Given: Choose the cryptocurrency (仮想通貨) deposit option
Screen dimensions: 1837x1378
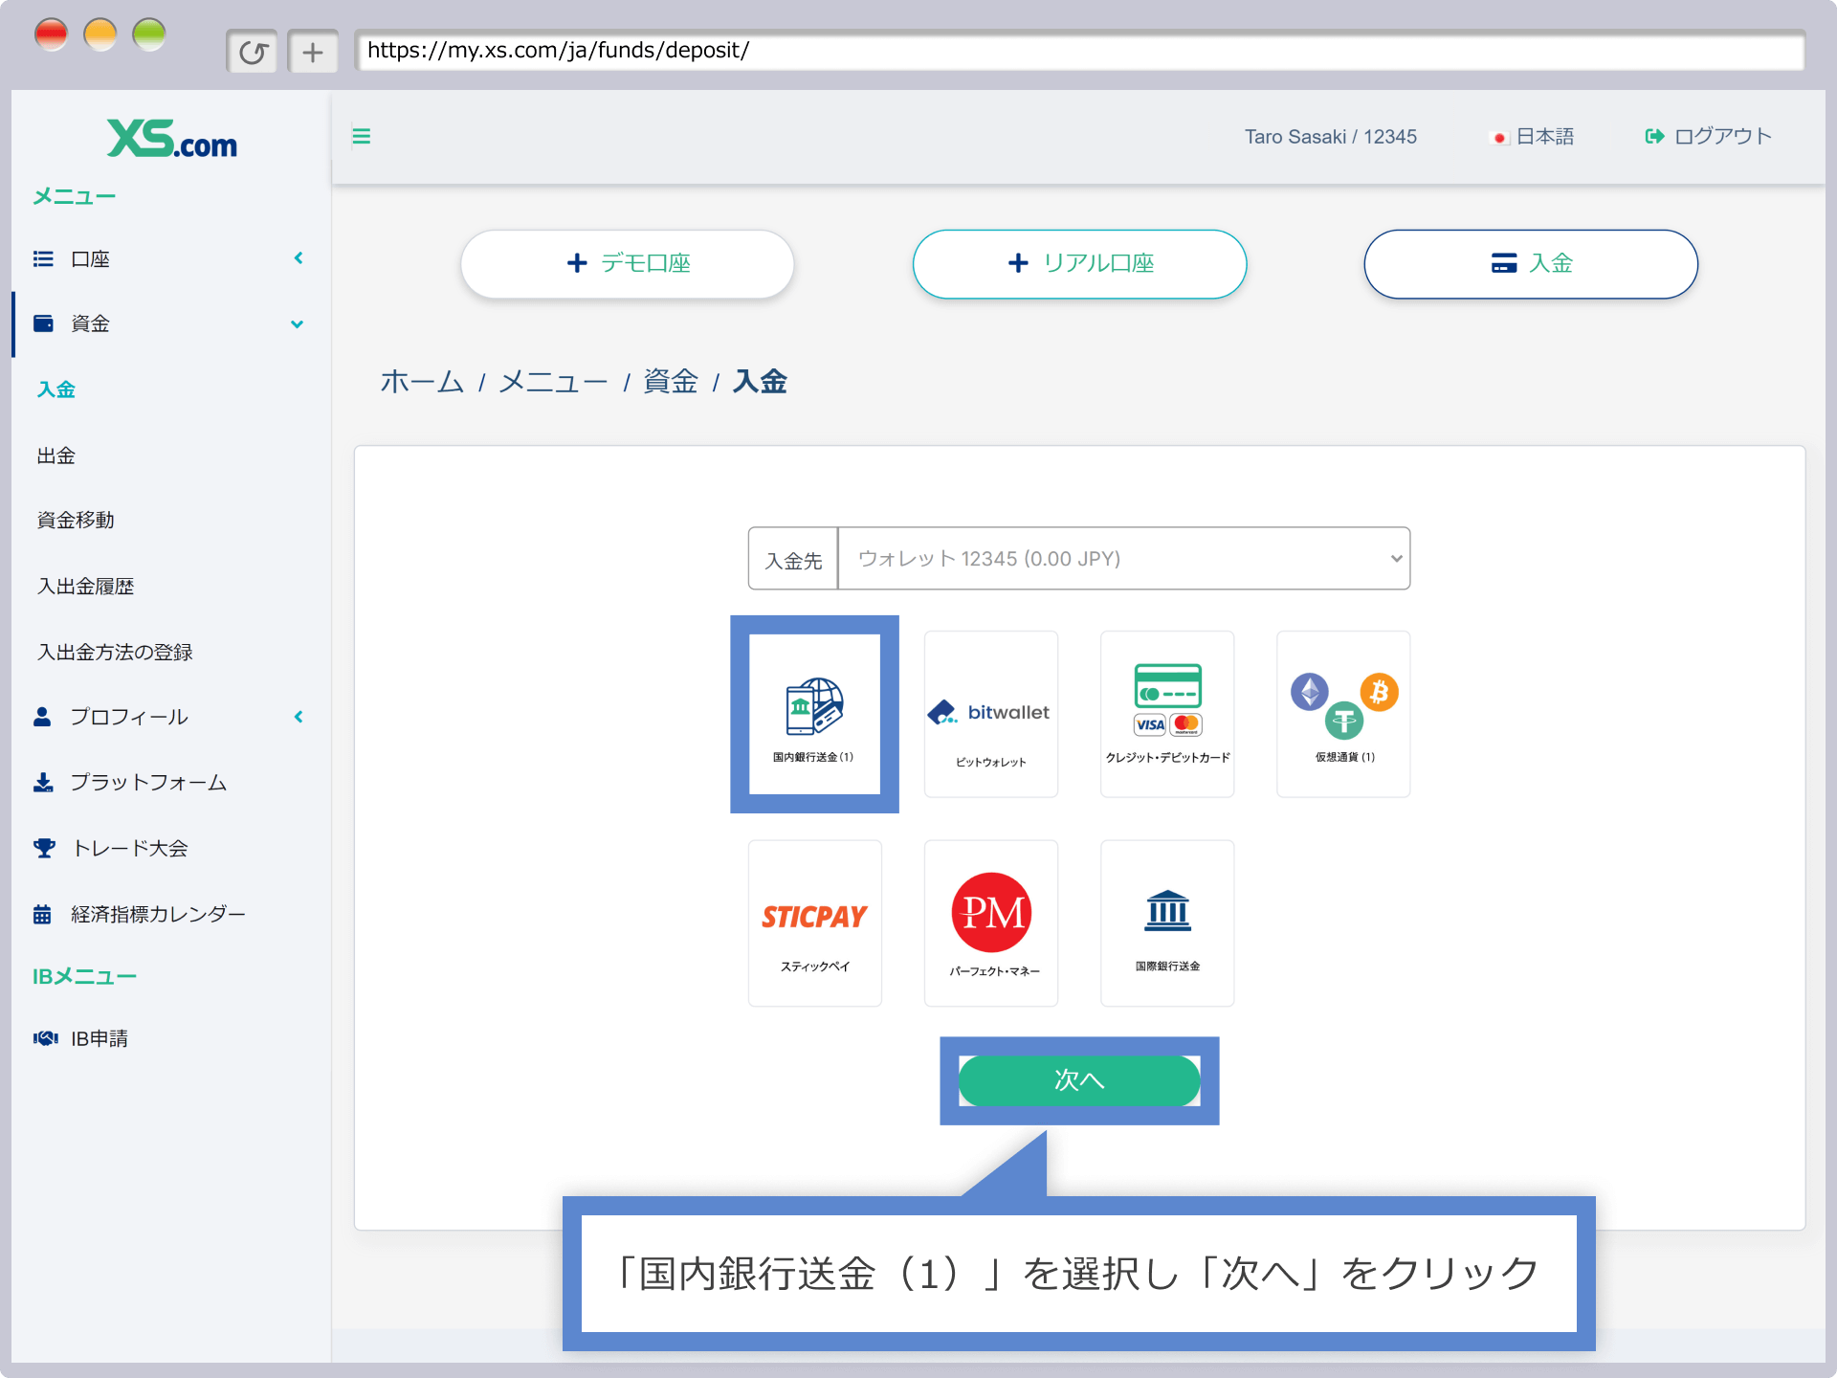Looking at the screenshot, I should point(1343,714).
